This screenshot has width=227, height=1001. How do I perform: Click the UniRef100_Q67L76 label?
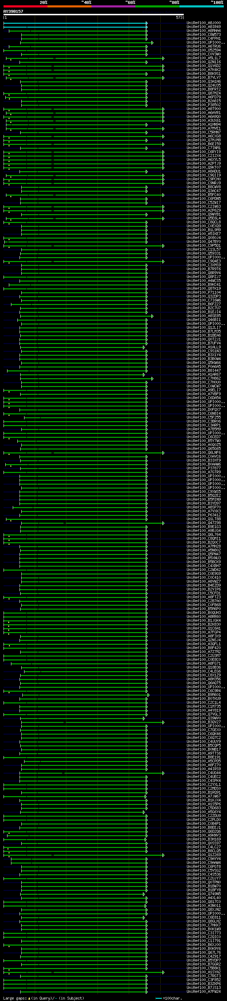[x=204, y=952]
